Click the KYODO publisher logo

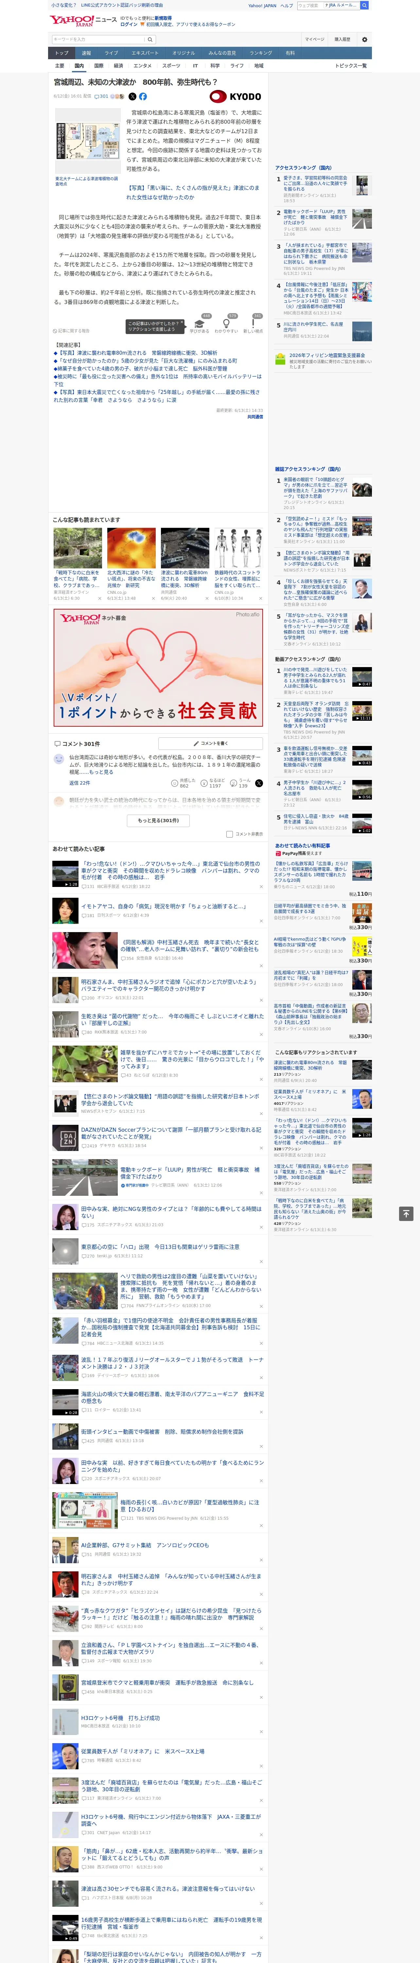236,97
